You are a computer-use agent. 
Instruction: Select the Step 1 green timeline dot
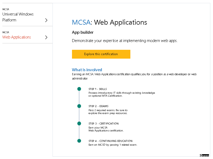coord(79,89)
